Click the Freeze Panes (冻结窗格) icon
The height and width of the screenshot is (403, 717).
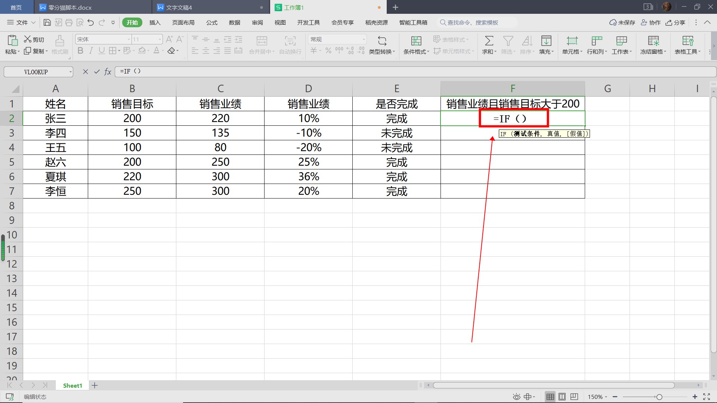(x=653, y=41)
